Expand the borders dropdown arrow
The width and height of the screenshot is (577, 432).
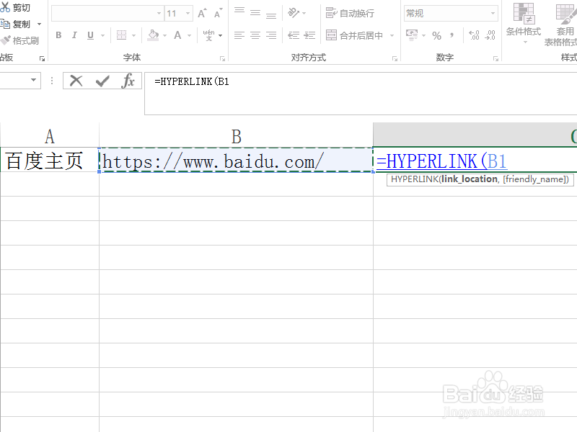(133, 35)
